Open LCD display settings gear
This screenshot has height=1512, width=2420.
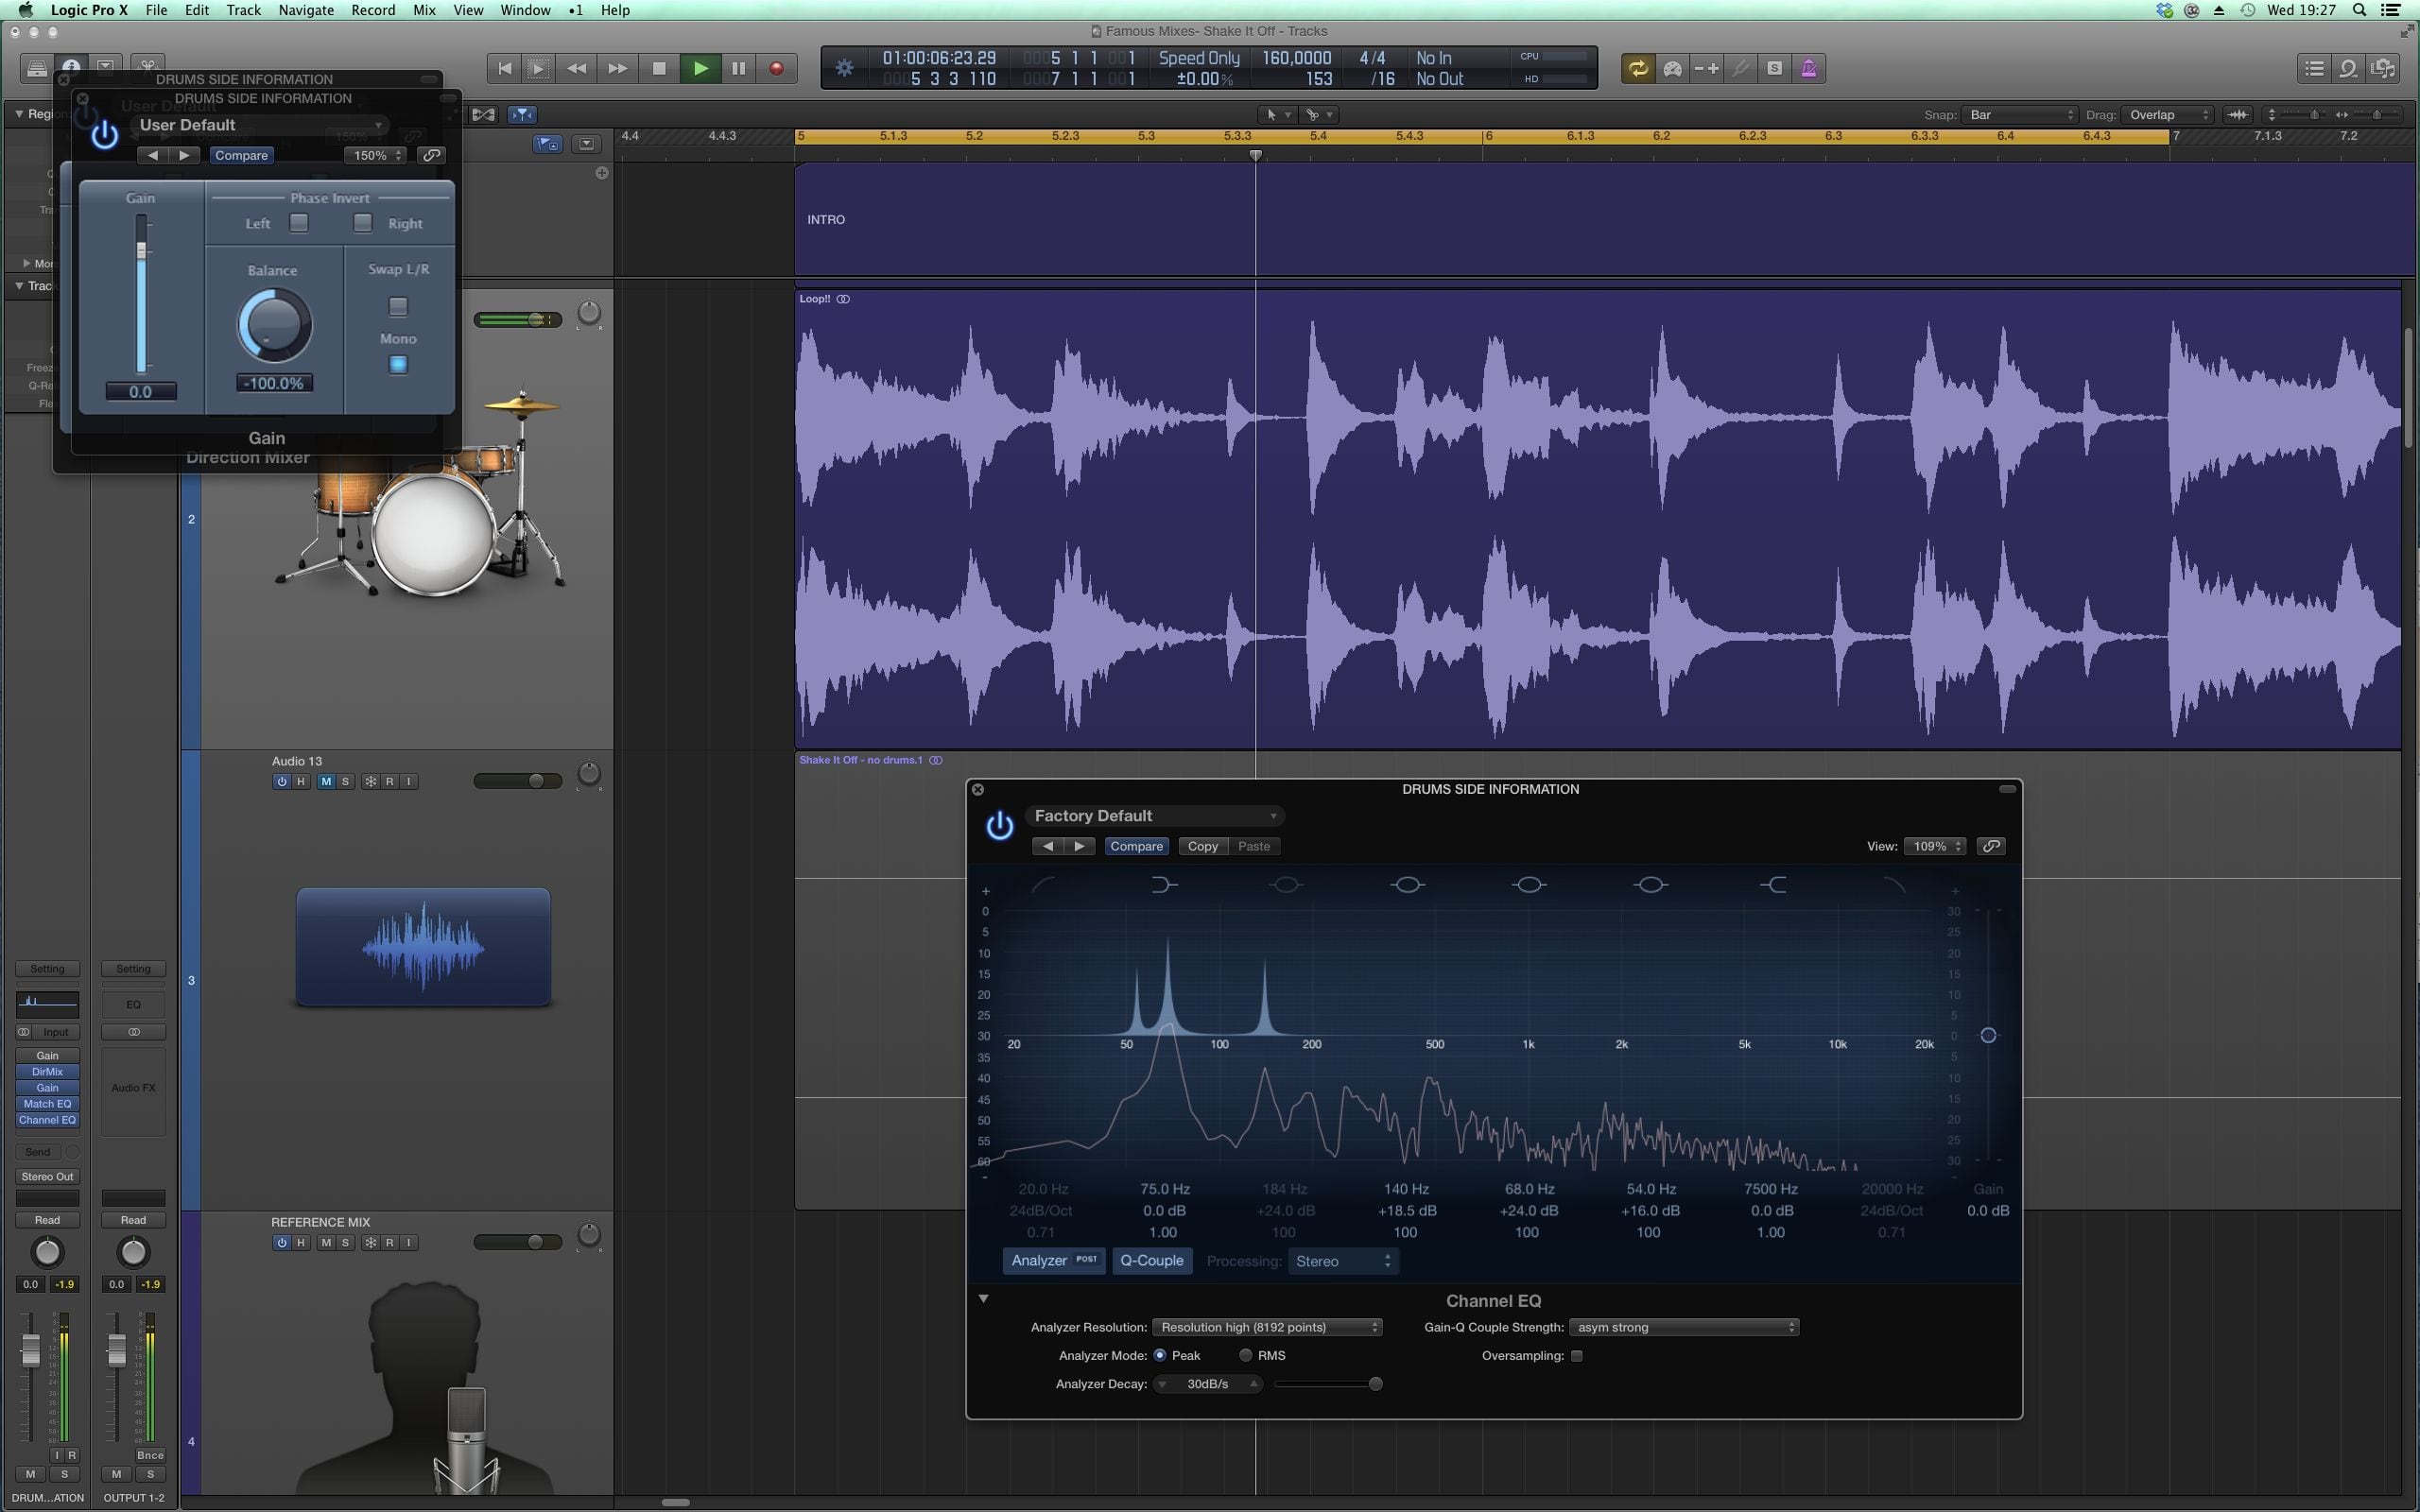845,68
